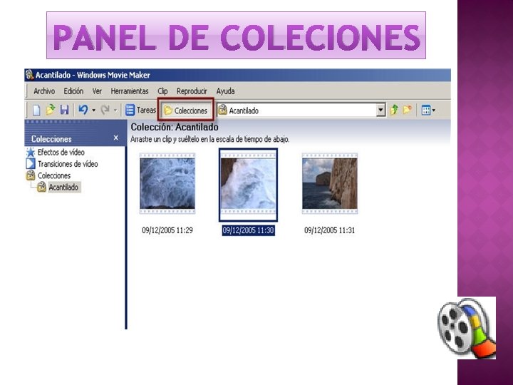Expand the collection list dropdown arrow
Viewport: 513px width, 385px height.
point(380,111)
